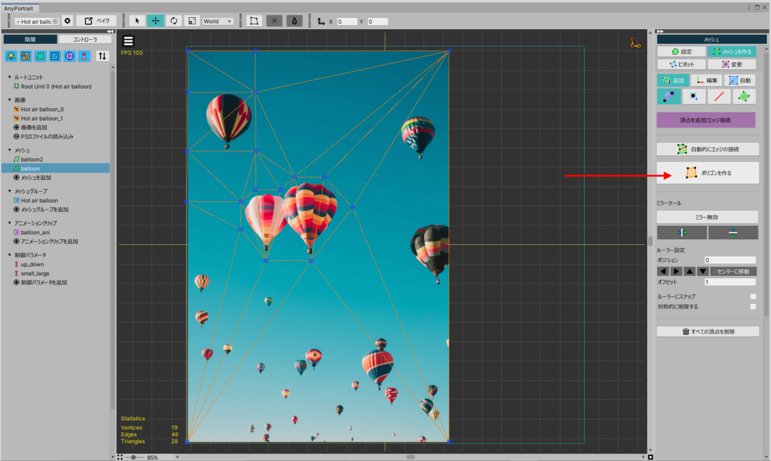Collapse the メッシュ tree section
Screen dimensions: 771x461
[x=10, y=150]
